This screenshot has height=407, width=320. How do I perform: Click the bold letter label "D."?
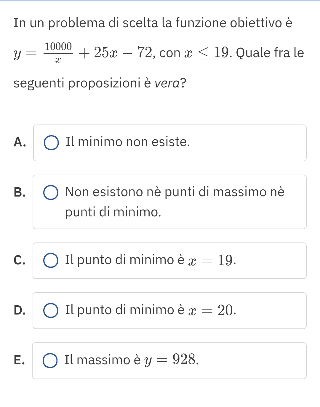coord(20,310)
